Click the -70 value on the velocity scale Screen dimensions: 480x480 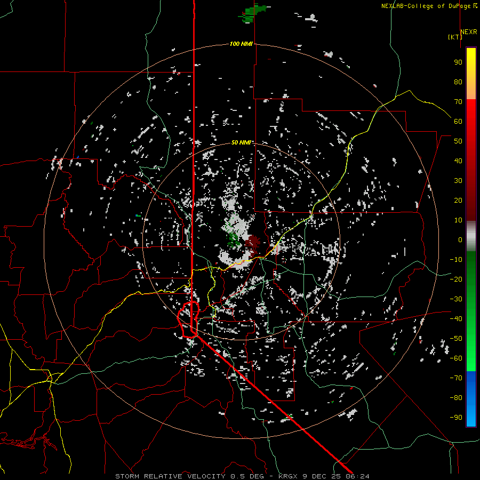tap(456, 378)
